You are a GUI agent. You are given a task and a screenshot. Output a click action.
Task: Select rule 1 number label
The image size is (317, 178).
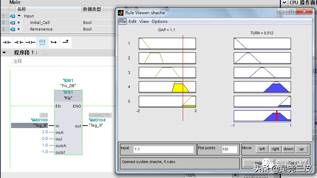(x=129, y=43)
